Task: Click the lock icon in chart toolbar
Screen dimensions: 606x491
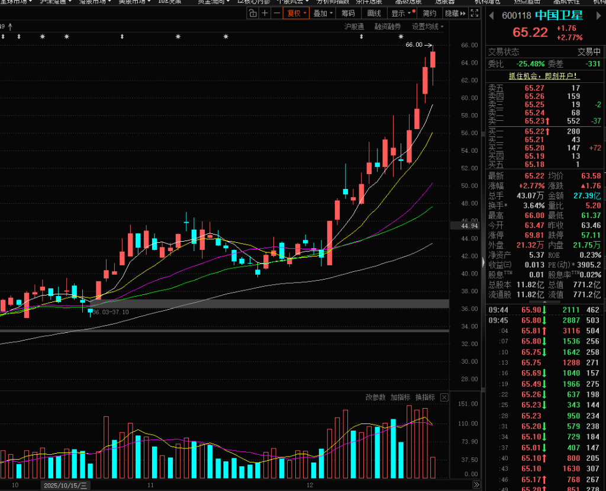Action: [x=252, y=13]
